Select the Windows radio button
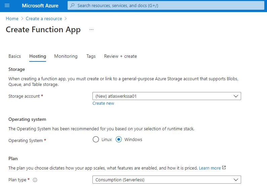 point(119,139)
